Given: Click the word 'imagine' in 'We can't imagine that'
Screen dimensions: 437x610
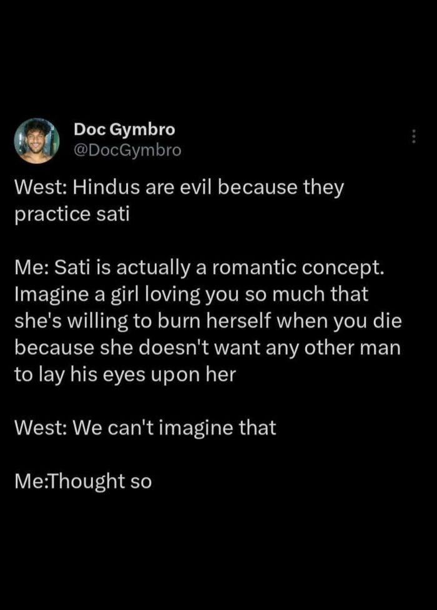Looking at the screenshot, I should (x=196, y=429).
